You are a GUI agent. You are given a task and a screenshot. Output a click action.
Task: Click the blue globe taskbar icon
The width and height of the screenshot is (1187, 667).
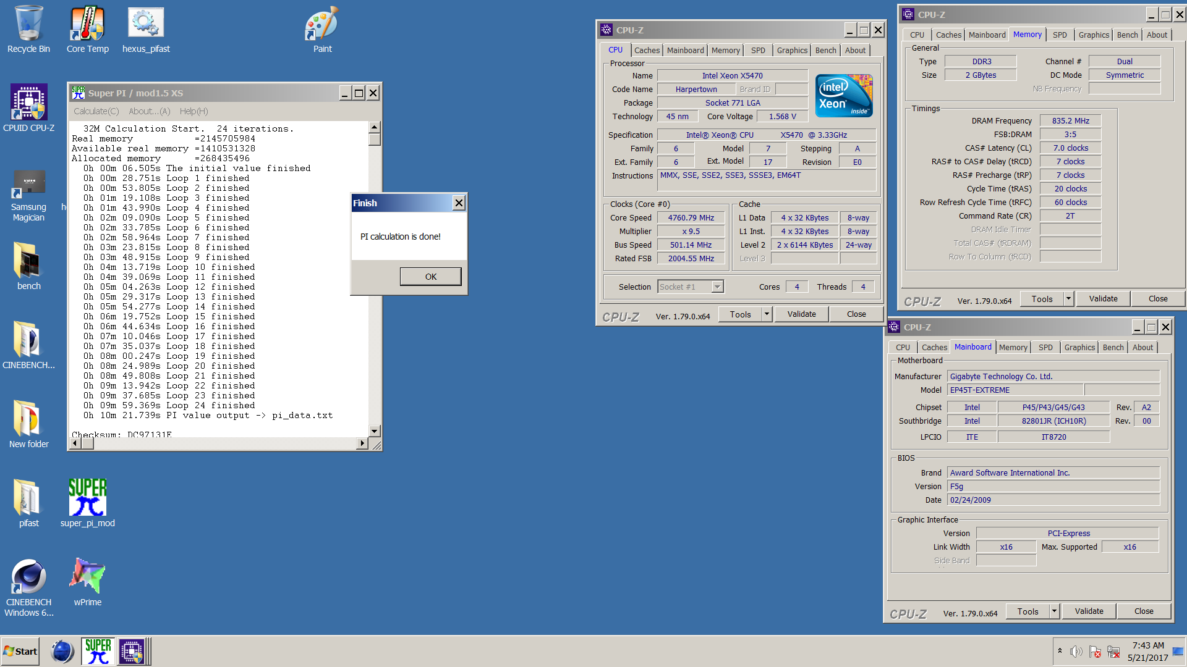point(62,651)
